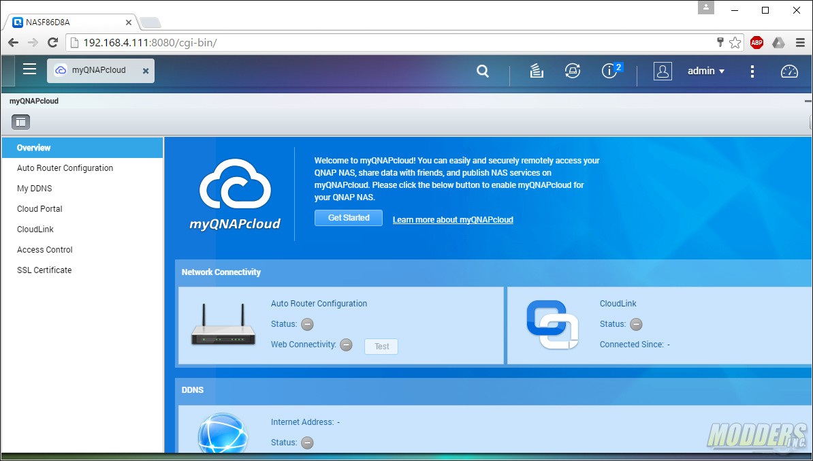Open the external devices icon
The height and width of the screenshot is (461, 813).
click(573, 71)
